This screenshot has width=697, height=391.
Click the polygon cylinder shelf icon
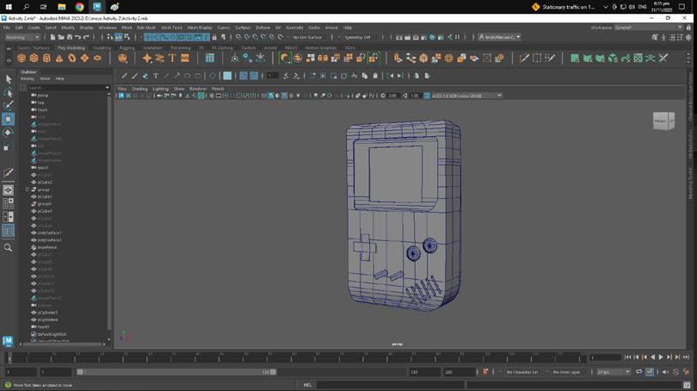coord(46,58)
